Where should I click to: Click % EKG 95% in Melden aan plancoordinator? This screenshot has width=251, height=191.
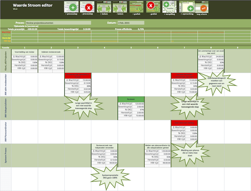pyautogui.click(x=165, y=157)
